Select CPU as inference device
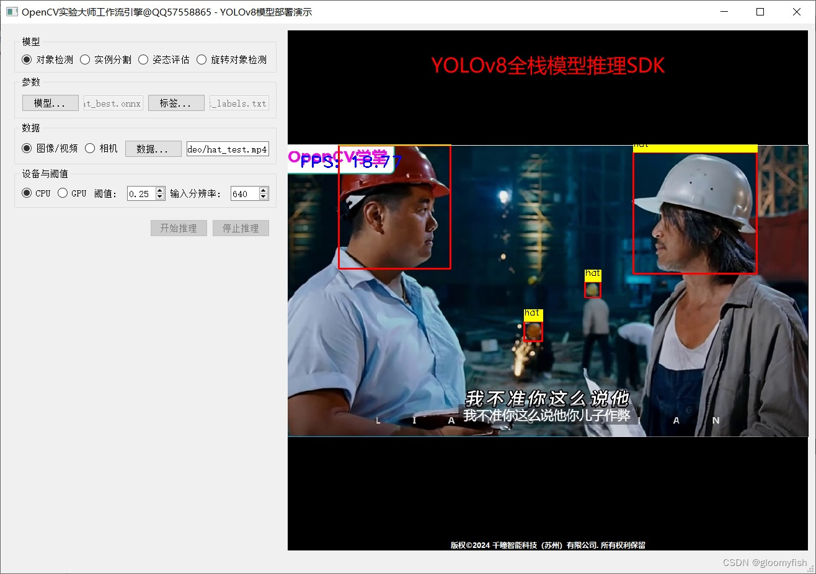This screenshot has height=574, width=816. (x=26, y=193)
